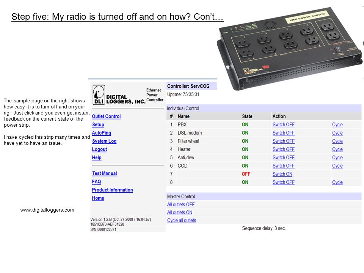Switch OFF the CCD outlet
Viewport: 364px width, 273px height.
[284, 166]
